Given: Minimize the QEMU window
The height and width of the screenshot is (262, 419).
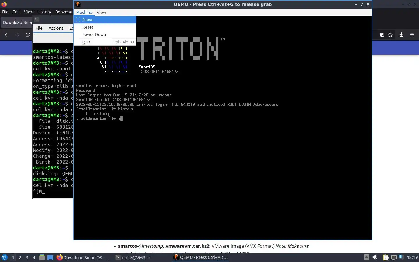Looking at the screenshot, I should pos(356,4).
